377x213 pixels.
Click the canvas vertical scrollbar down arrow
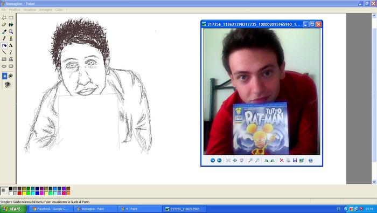coord(374,182)
